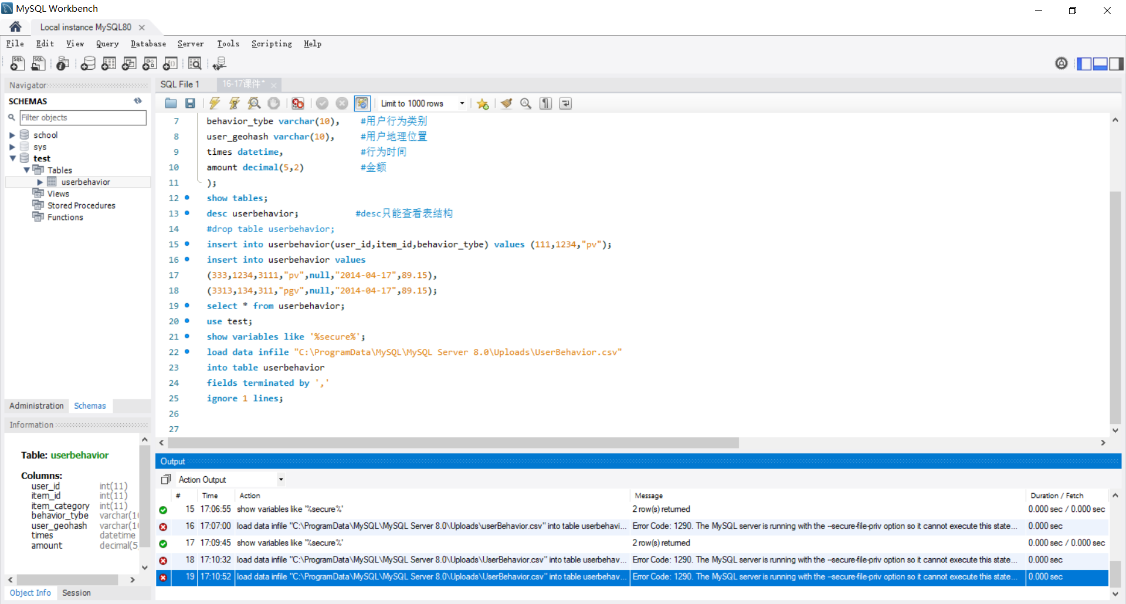The height and width of the screenshot is (604, 1126).
Task: Click editor vertical scrollbar thumb
Action: [x=1115, y=308]
